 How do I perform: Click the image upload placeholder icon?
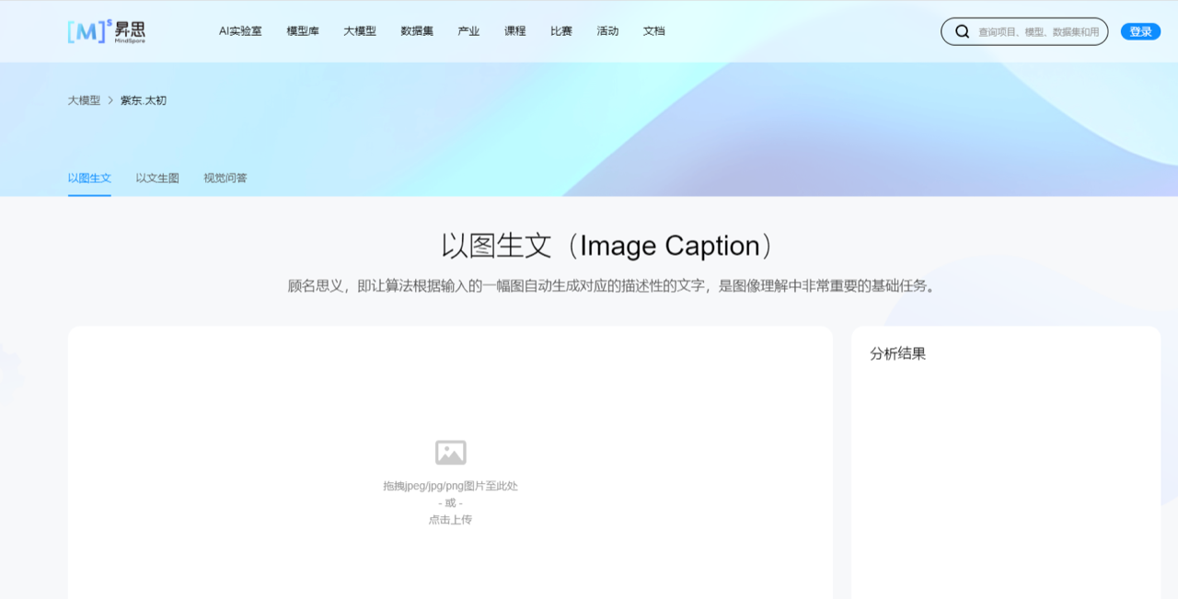(x=451, y=453)
